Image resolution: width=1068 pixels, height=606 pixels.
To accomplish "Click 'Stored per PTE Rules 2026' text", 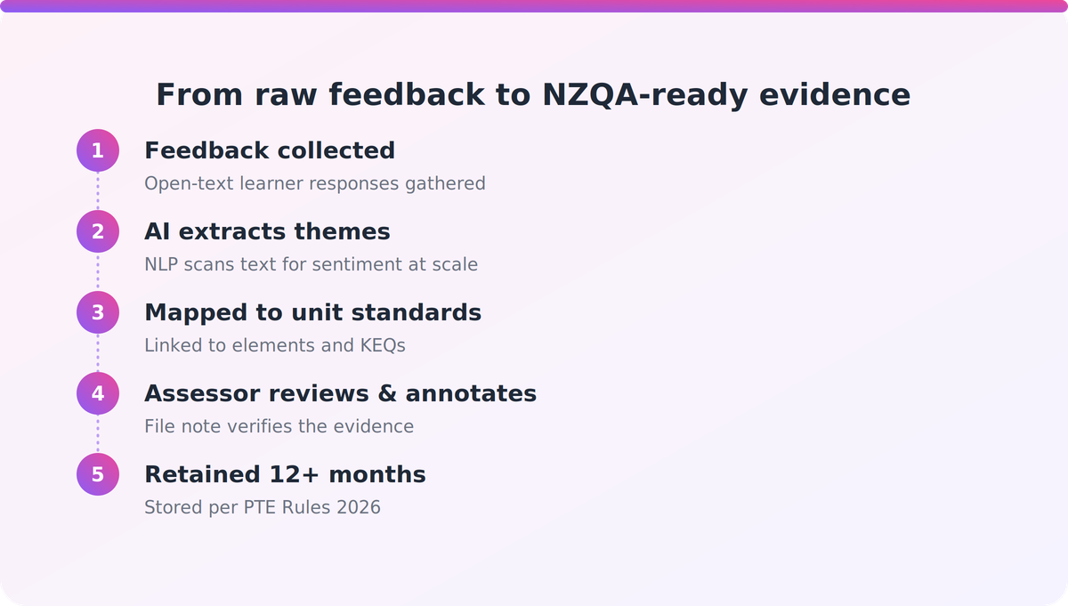I will click(x=263, y=507).
